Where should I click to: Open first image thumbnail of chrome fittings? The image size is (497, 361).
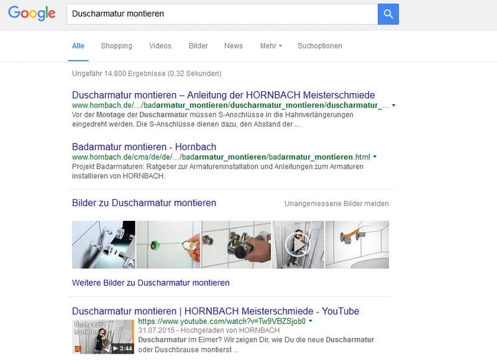(x=104, y=244)
